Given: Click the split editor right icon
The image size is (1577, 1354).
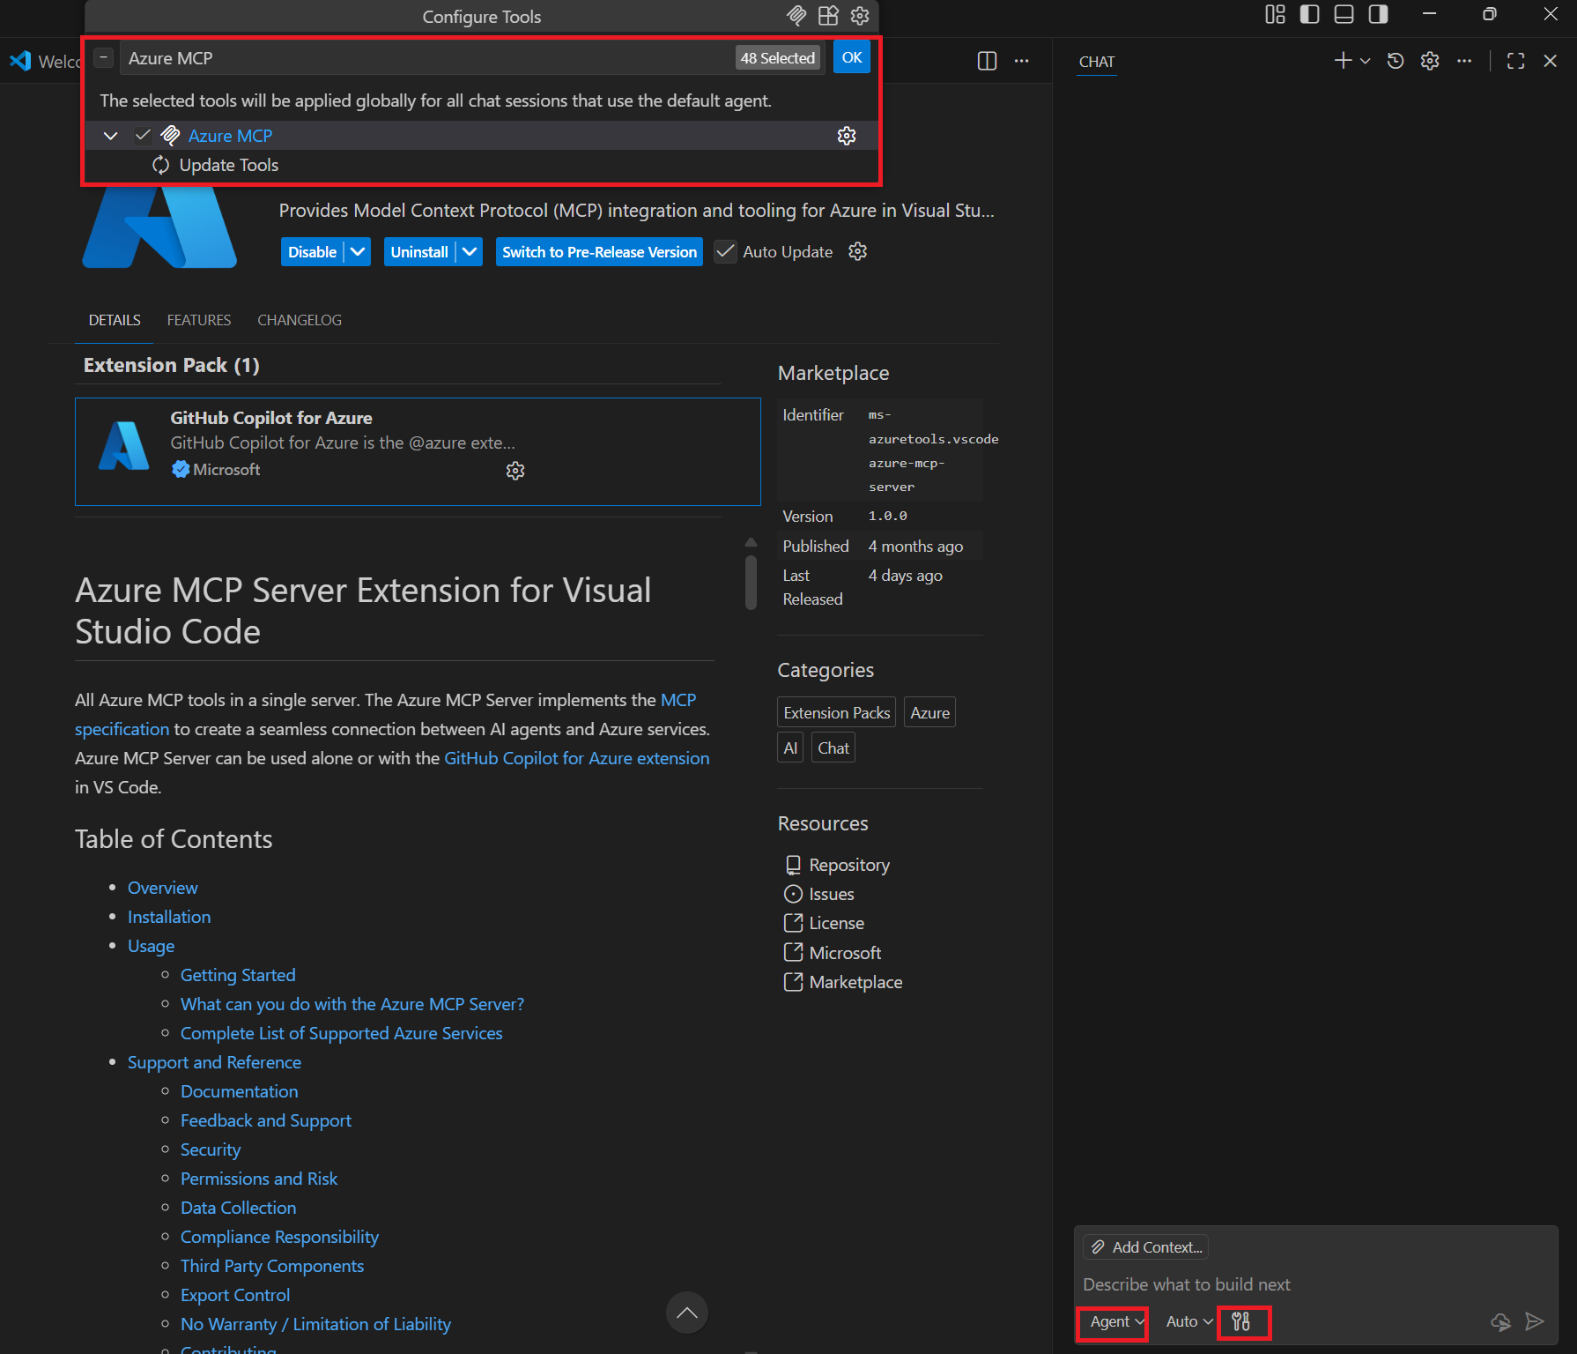Looking at the screenshot, I should point(987,61).
